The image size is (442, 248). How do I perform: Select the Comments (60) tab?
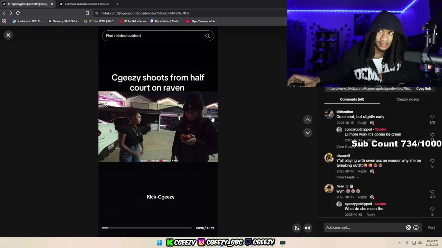[352, 99]
